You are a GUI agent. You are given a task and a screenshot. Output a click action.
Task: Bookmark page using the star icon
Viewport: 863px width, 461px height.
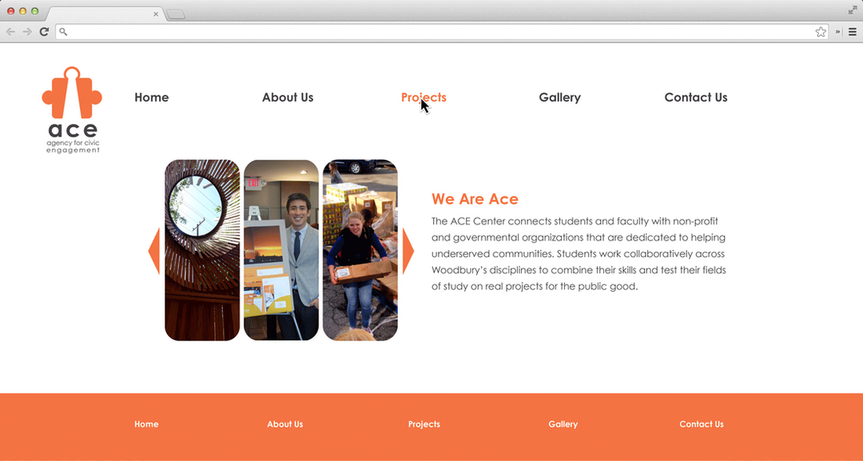[x=821, y=32]
